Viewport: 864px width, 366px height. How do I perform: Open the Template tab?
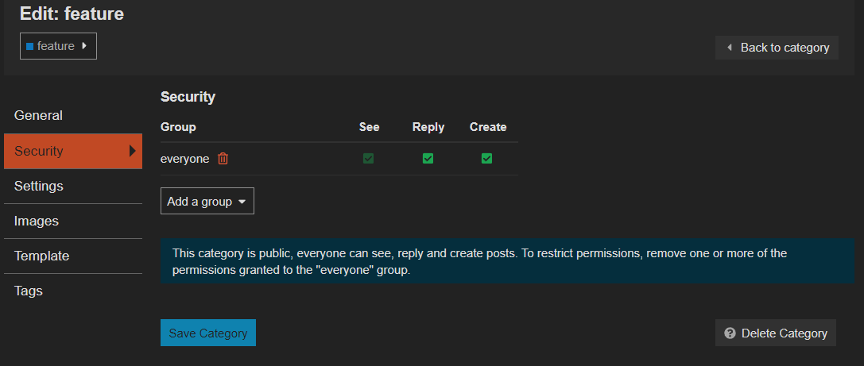pyautogui.click(x=73, y=256)
